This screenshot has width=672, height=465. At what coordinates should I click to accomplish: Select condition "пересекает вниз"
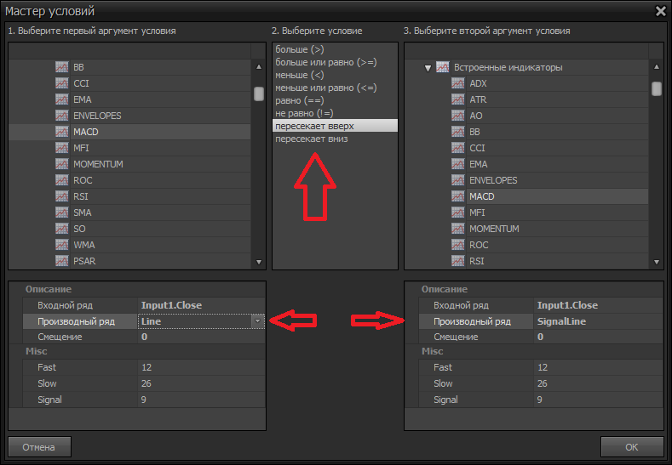311,139
